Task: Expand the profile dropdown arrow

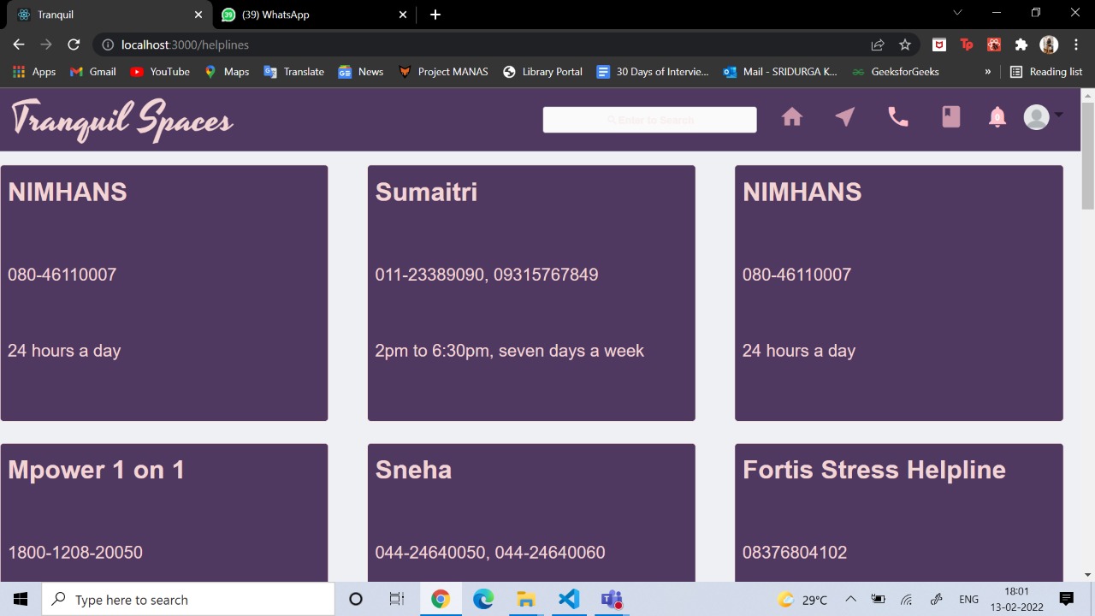Action: tap(1058, 115)
